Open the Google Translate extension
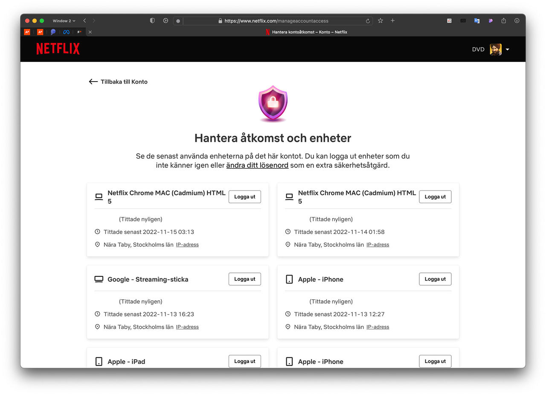546x395 pixels. (477, 20)
